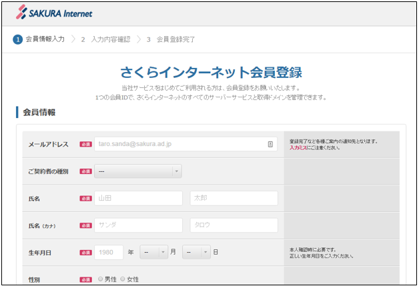419x288 pixels.
Task: Click the kana last name field サンダ
Action: tap(138, 225)
